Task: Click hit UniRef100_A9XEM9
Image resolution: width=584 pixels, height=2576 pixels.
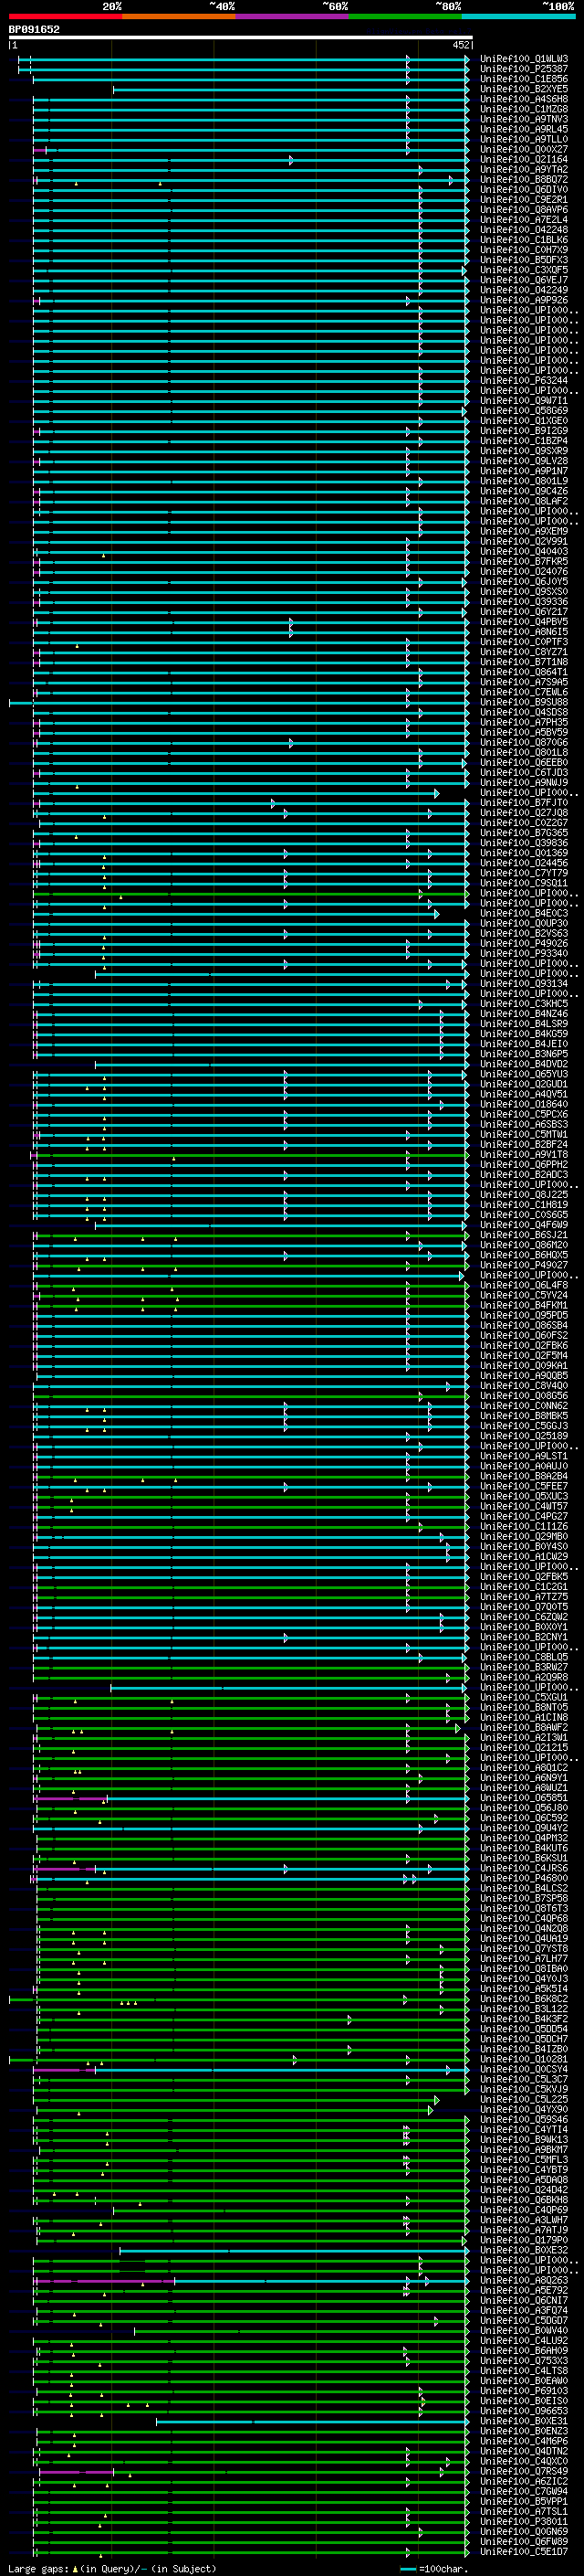Action: pyautogui.click(x=524, y=531)
